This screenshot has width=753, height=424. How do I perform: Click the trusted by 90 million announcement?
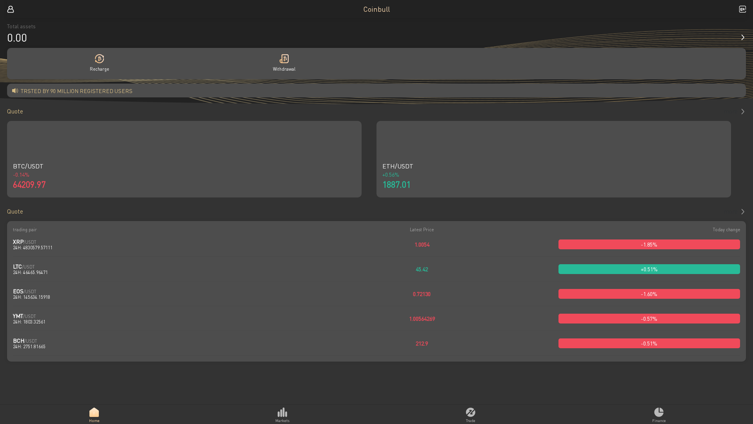(76, 91)
